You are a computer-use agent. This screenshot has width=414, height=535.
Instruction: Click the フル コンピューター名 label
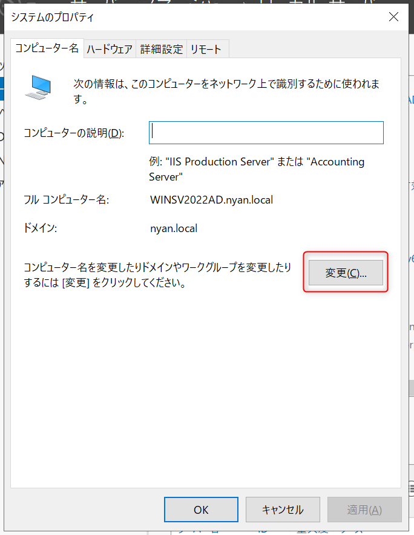pyautogui.click(x=66, y=199)
